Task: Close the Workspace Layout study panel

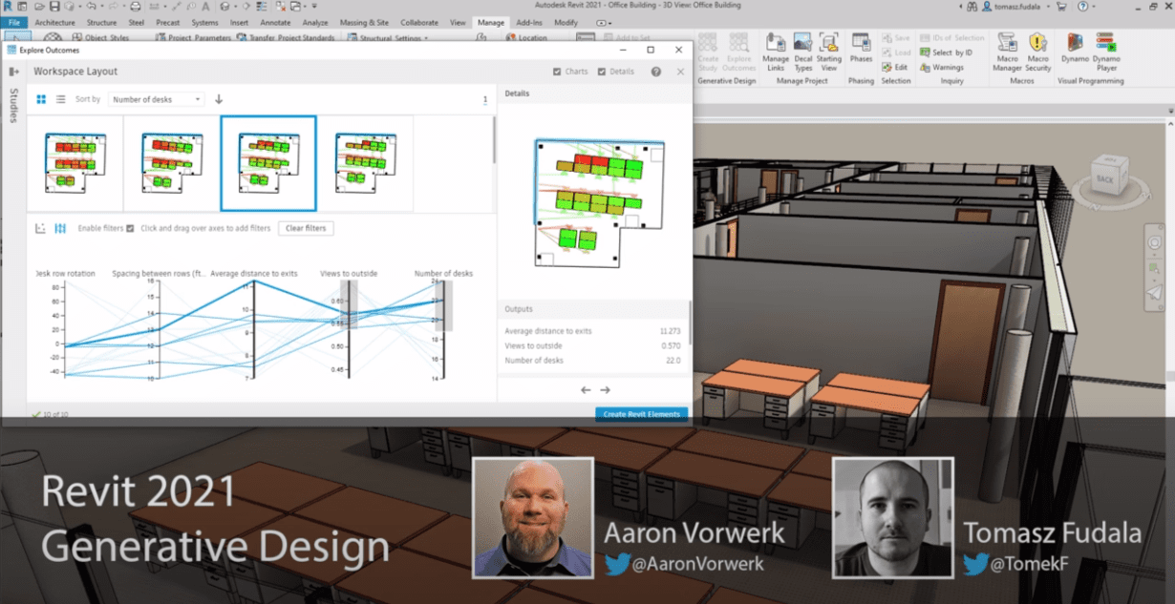Action: pyautogui.click(x=680, y=72)
